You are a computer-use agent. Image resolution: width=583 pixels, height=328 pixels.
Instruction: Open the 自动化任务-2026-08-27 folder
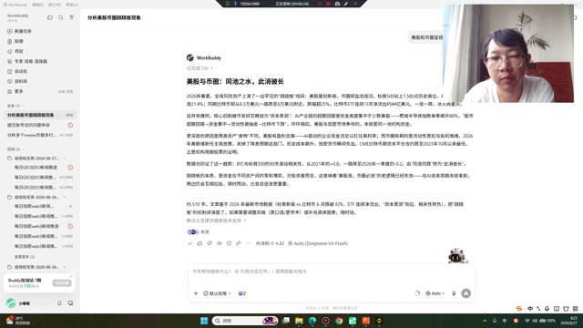tap(36, 159)
